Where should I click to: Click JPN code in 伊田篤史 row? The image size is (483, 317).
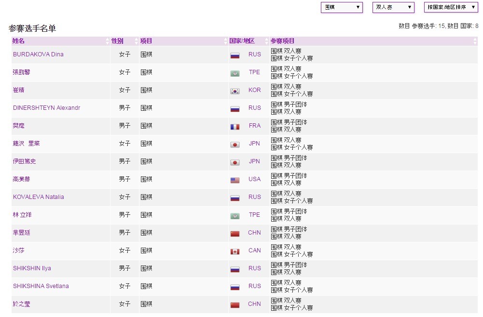pyautogui.click(x=254, y=161)
